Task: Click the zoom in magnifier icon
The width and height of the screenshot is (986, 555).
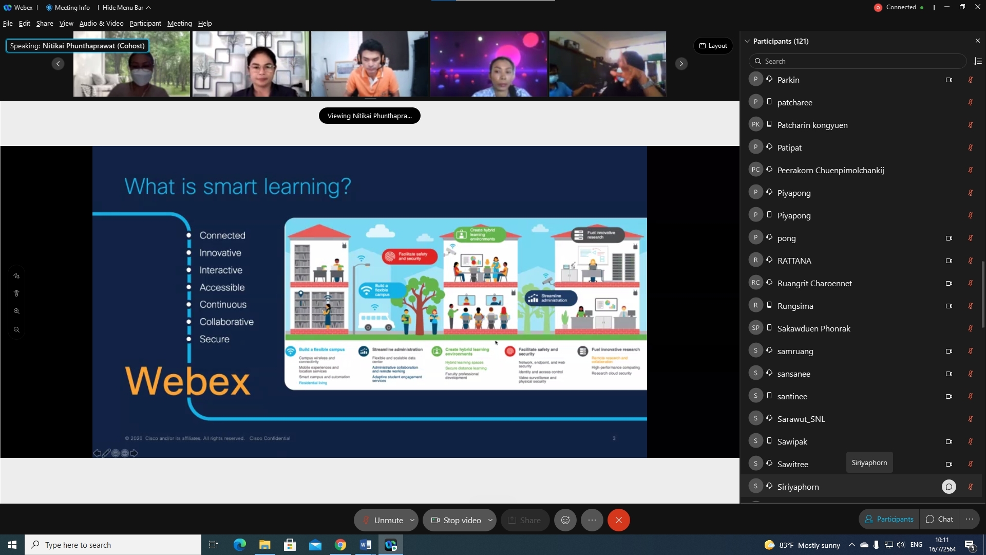Action: [x=16, y=311]
